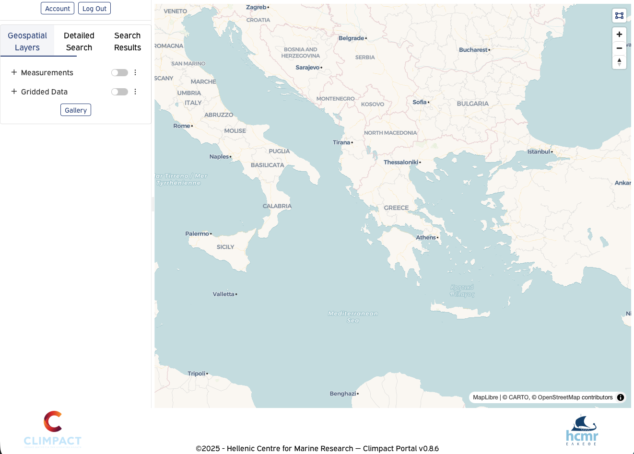Screen dimensions: 634x454
Task: Zoom in using the map plus icon
Action: [x=619, y=34]
